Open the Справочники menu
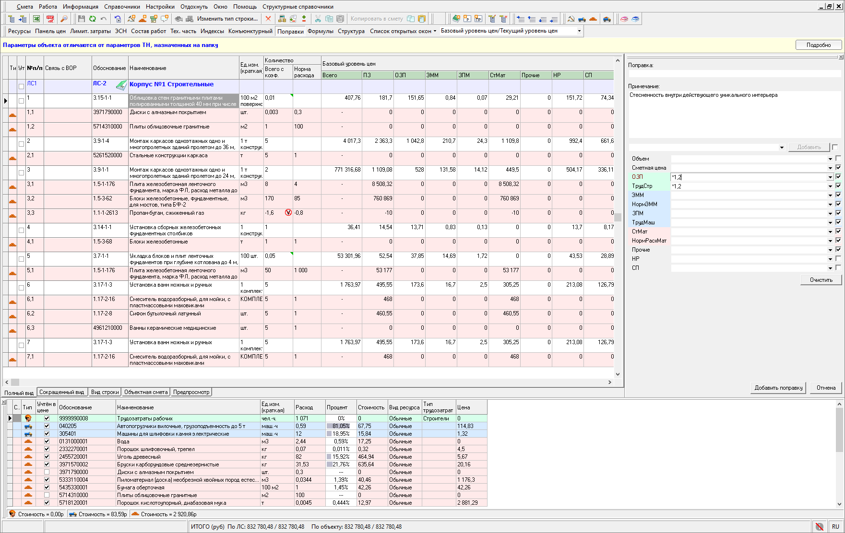Viewport: 845px width, 533px height. click(x=122, y=7)
